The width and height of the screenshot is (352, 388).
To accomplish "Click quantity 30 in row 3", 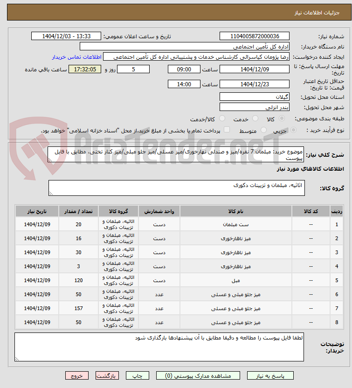I will (x=78, y=252).
